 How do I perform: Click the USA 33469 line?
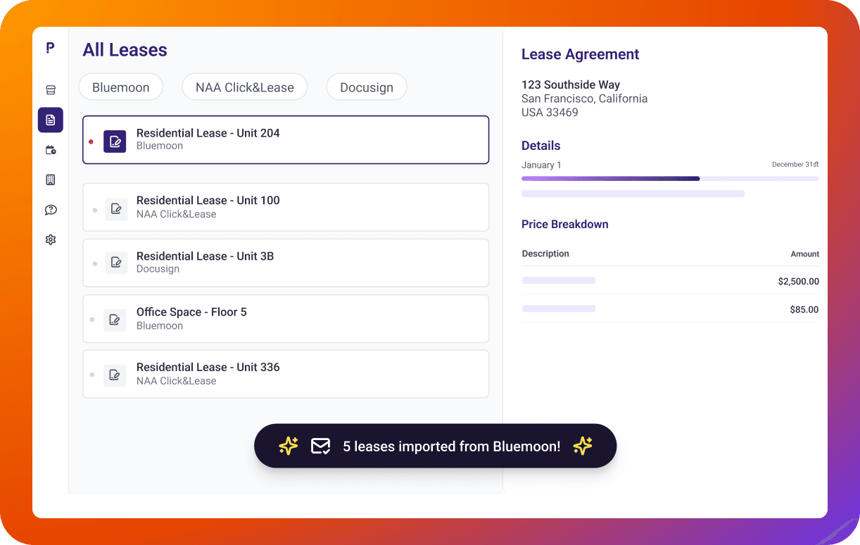[x=550, y=113]
